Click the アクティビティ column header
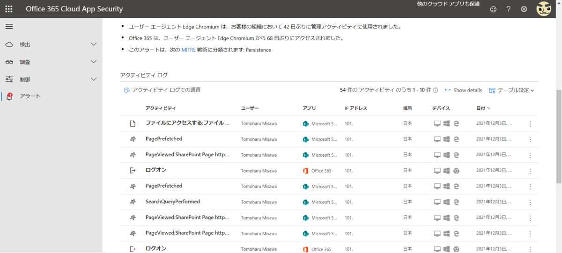Viewport: 562px width, 253px height. coord(161,108)
